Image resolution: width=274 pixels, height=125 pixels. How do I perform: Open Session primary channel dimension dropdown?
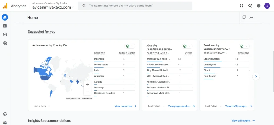click(217, 49)
